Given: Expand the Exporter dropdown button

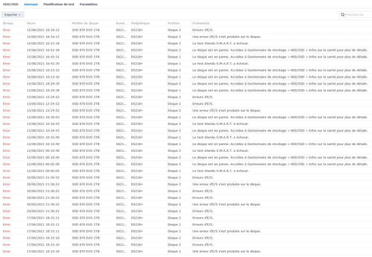Looking at the screenshot, I should [x=13, y=15].
